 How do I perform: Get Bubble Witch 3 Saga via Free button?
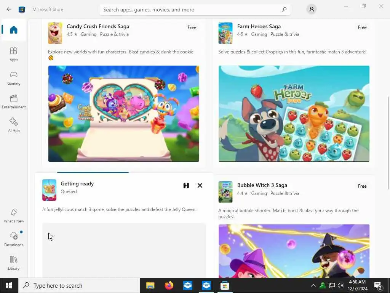(x=362, y=186)
